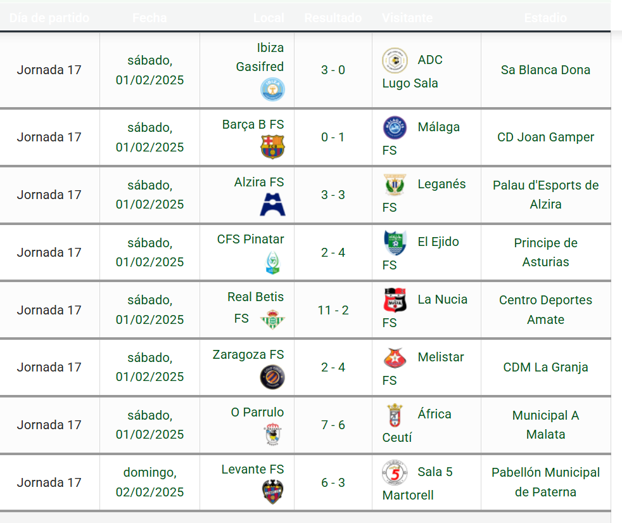
Task: Open the 11 - 2 match result
Action: (333, 310)
